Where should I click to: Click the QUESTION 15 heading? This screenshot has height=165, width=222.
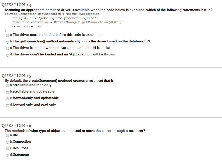[16, 75]
